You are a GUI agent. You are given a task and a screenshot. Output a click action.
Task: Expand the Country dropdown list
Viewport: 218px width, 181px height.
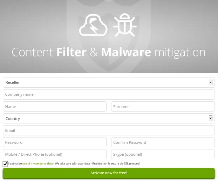click(x=109, y=119)
